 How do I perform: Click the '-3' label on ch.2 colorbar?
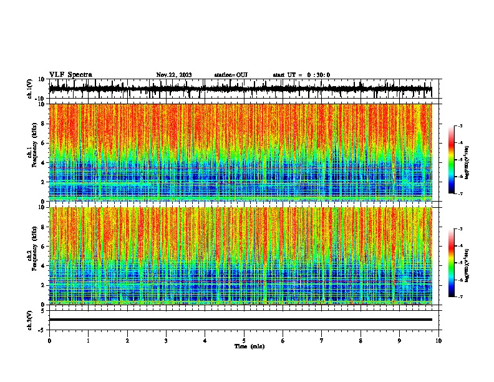point(460,229)
